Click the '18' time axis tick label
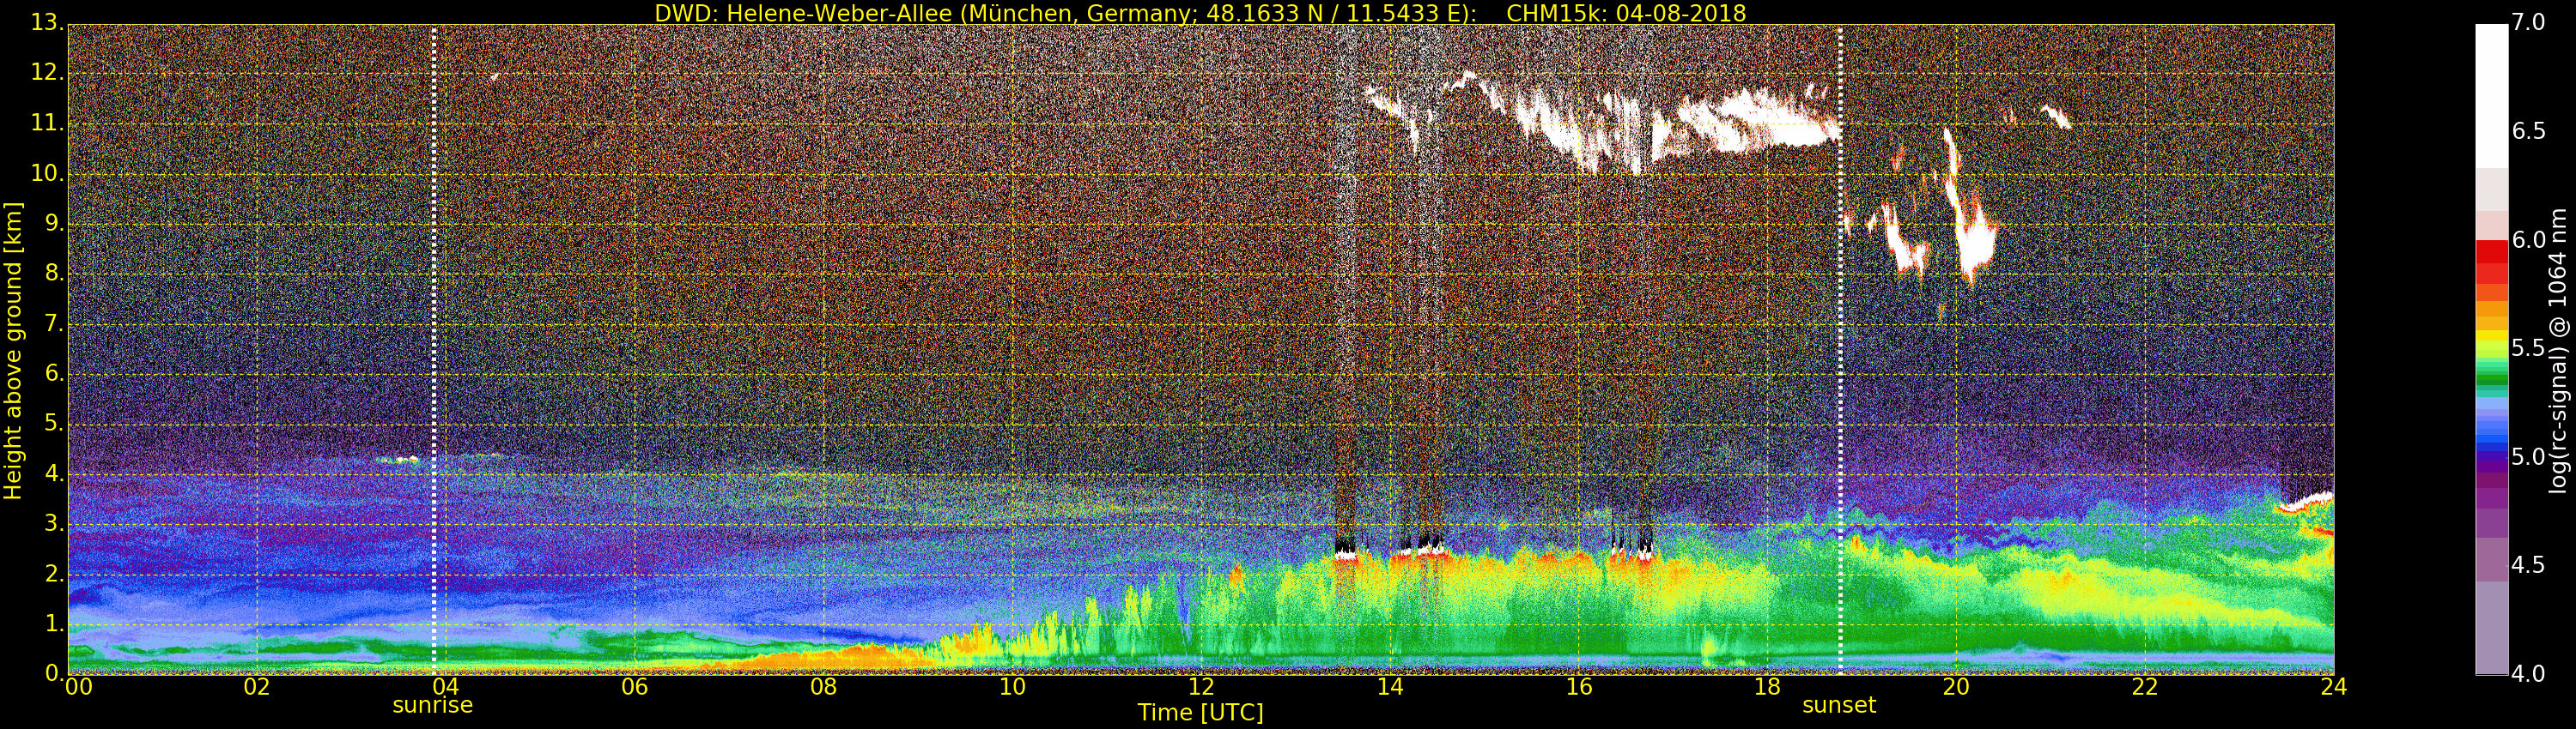2576x729 pixels. pyautogui.click(x=1768, y=687)
